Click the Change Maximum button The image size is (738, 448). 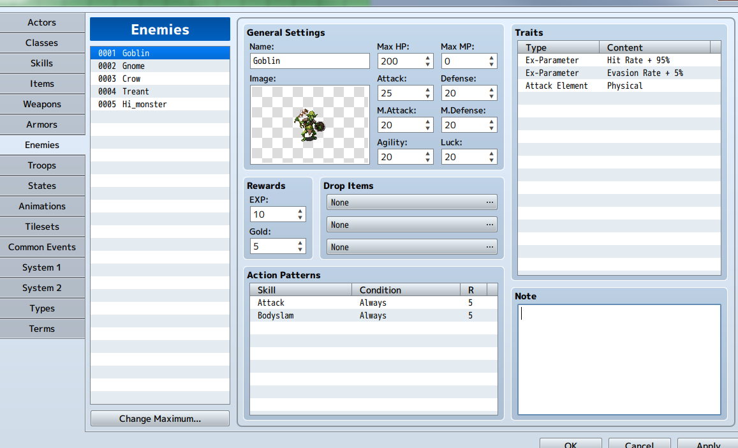pyautogui.click(x=159, y=418)
